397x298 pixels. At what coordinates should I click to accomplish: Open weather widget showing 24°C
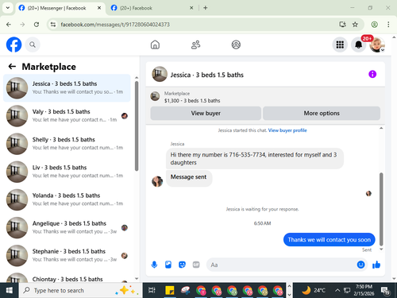pos(314,290)
